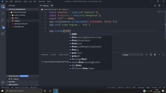Viewport: 166px width, 93px height.
Task: Expand the node_modules folder
Action: click(x=10, y=15)
